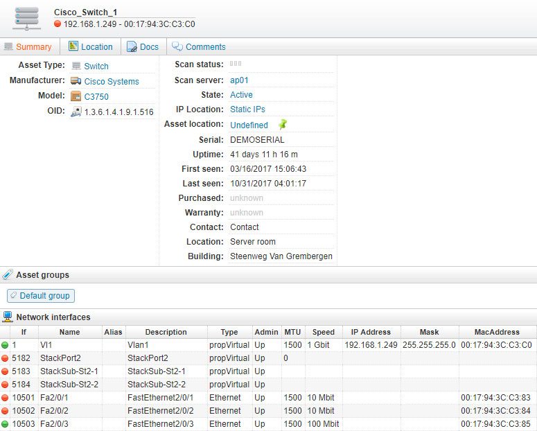Viewport: 537px width, 431px height.
Task: Click the Summary tab icon
Action: coord(8,46)
